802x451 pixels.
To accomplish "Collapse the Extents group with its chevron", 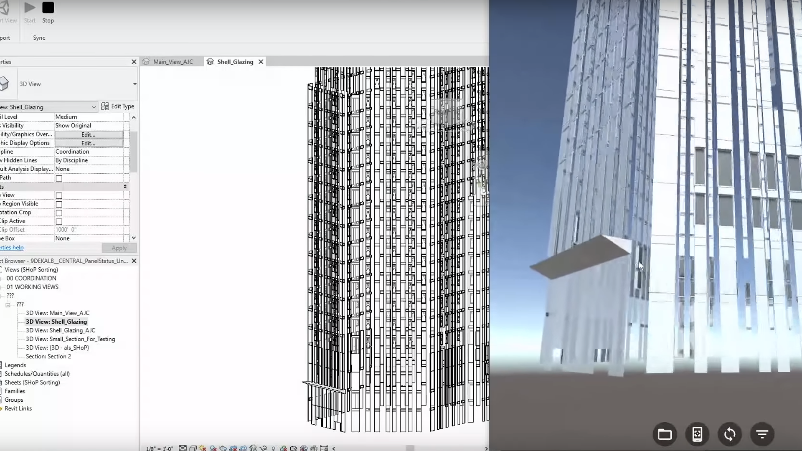I will (x=125, y=187).
